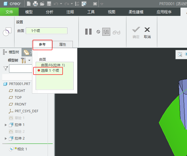The height and width of the screenshot is (156, 187).
Task: Click the Redo arrow icon
Action: pos(67,4)
